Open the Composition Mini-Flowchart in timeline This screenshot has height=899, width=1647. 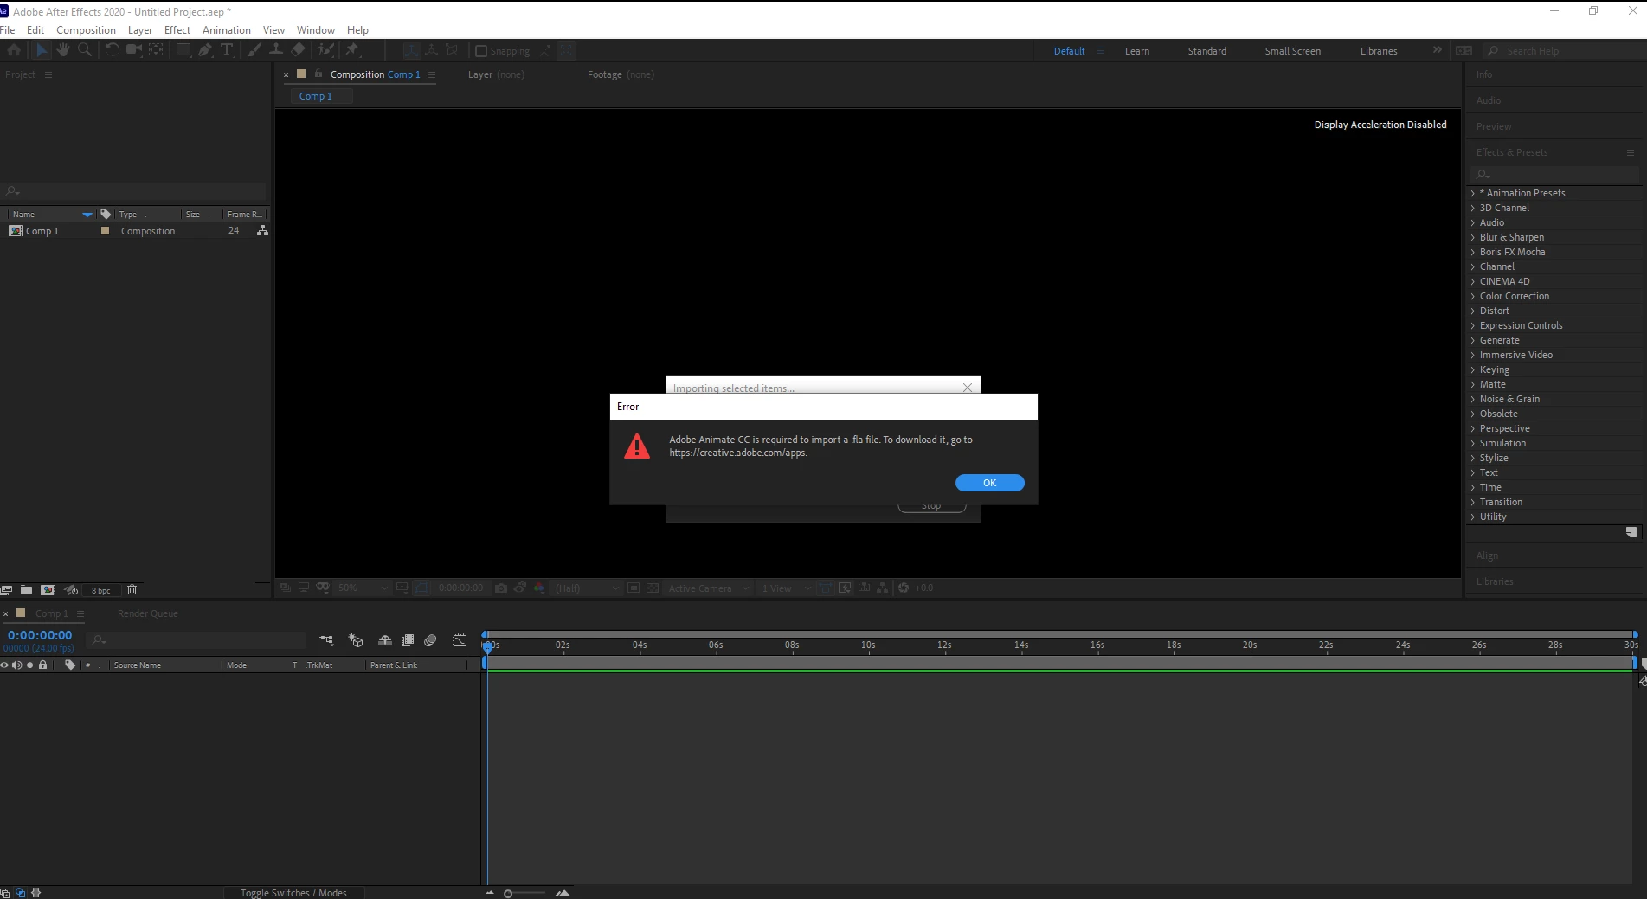[x=326, y=640]
